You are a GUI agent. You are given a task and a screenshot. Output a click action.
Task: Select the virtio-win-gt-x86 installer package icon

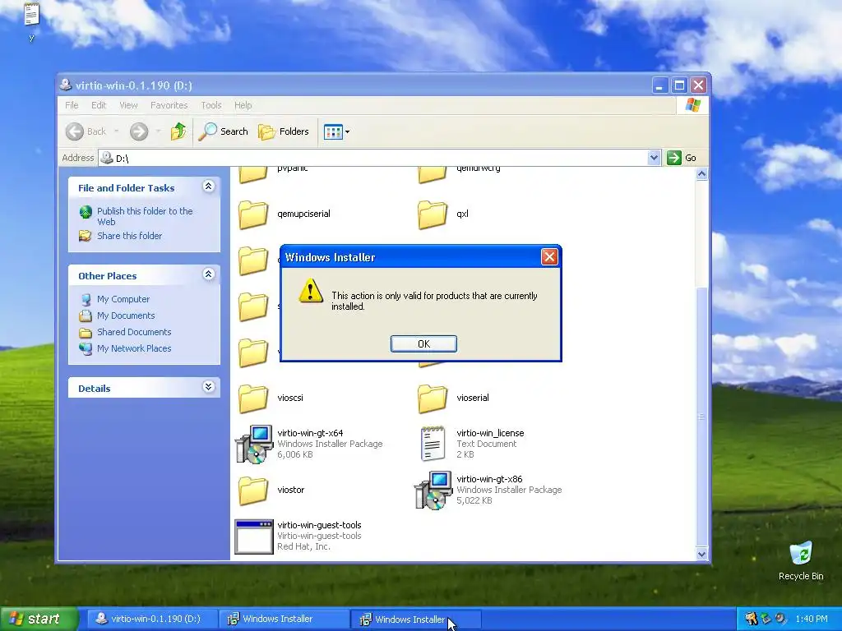(x=433, y=490)
